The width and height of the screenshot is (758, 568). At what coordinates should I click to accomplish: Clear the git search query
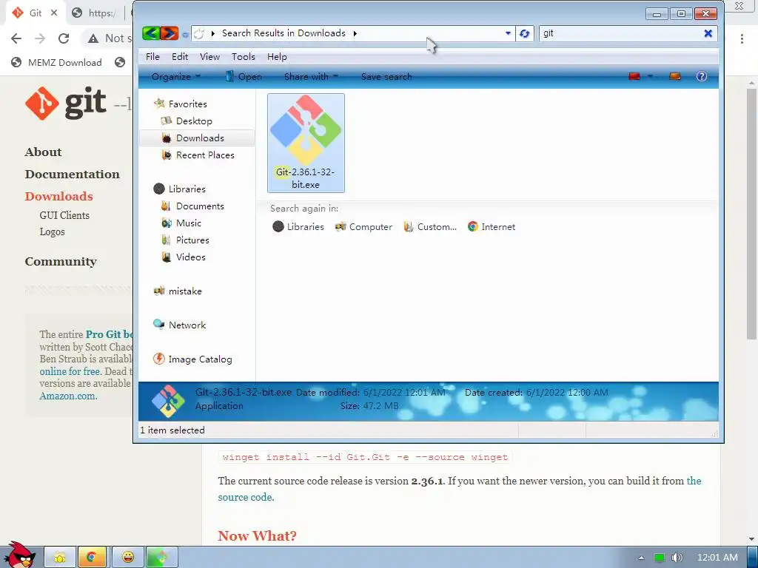point(708,33)
